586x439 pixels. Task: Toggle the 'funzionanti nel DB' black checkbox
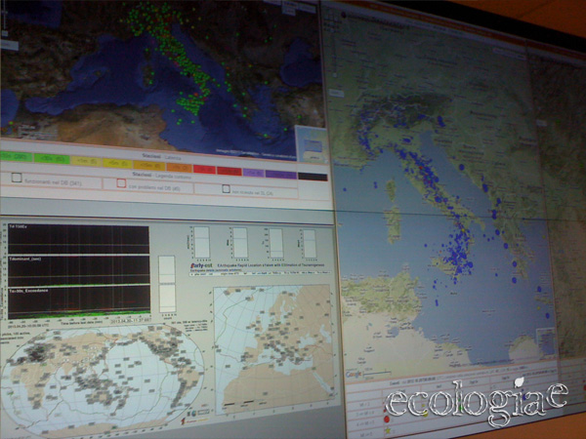pyautogui.click(x=17, y=178)
